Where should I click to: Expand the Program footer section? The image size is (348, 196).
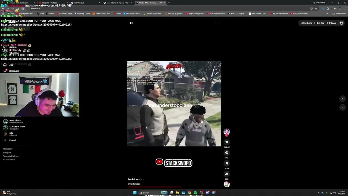click(x=7, y=153)
